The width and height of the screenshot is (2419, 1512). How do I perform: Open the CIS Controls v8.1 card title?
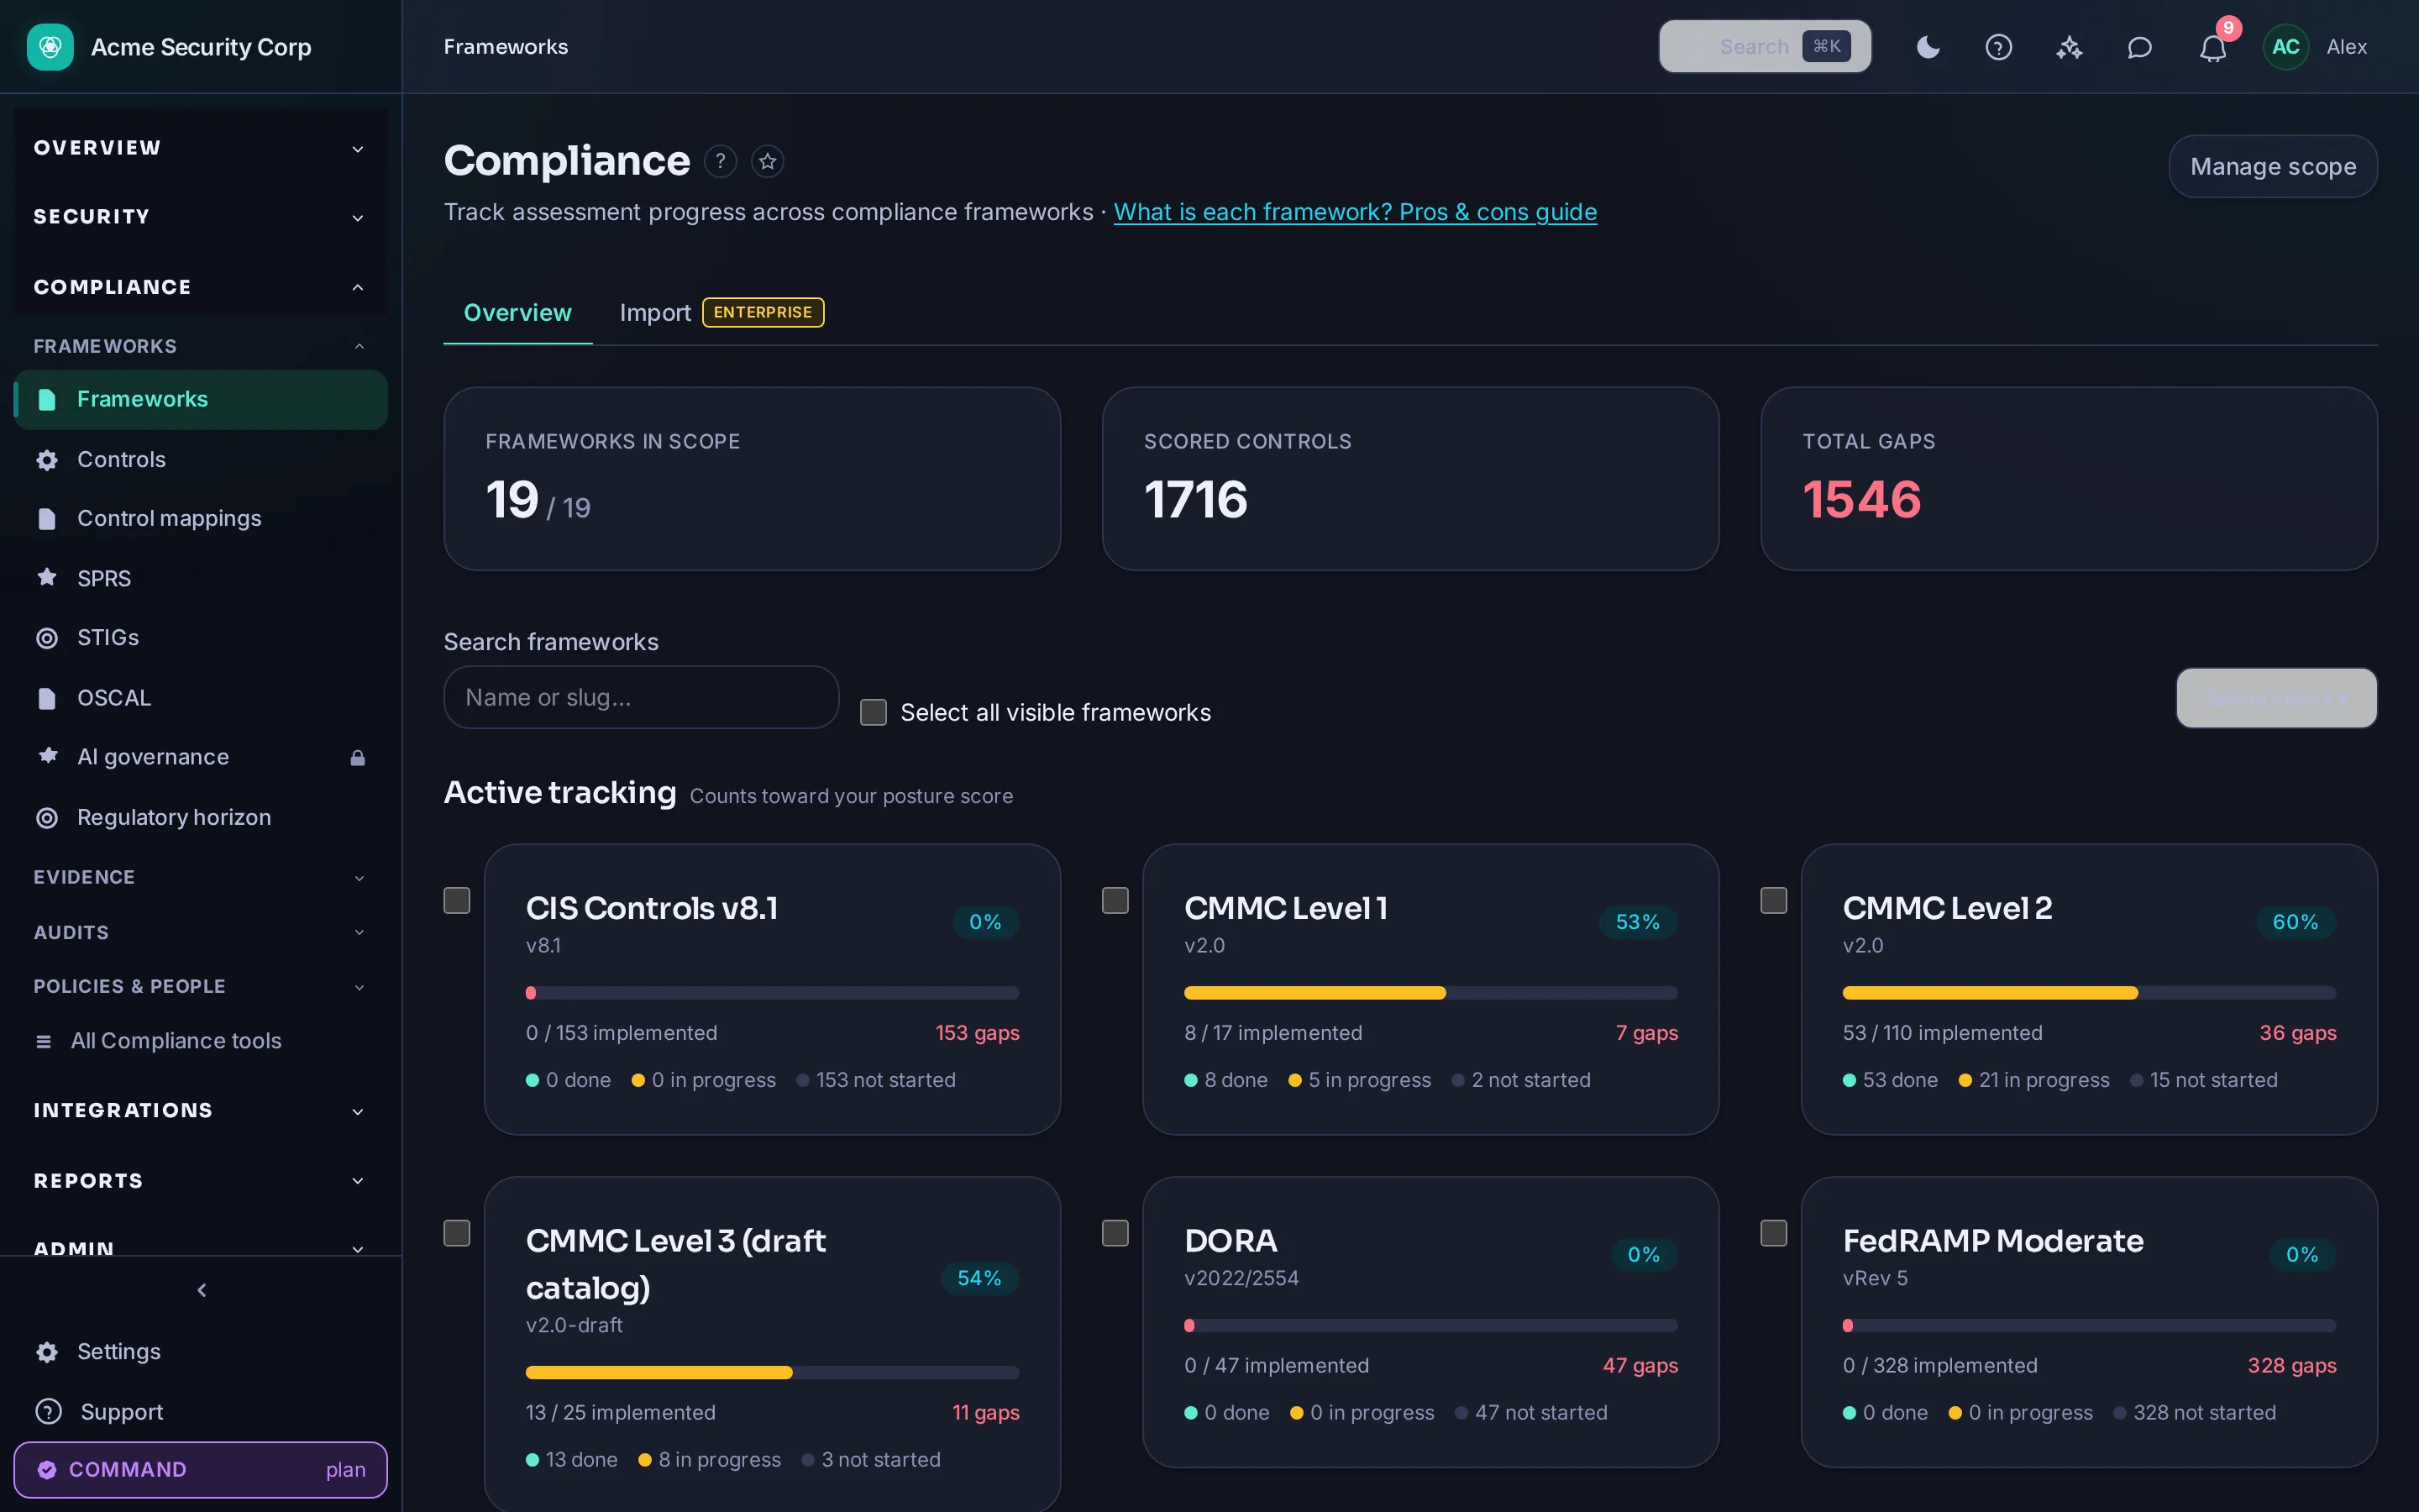point(652,908)
